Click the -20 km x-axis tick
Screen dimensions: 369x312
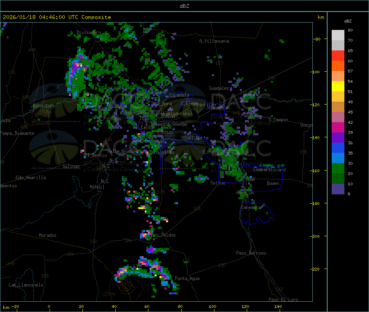point(16,306)
